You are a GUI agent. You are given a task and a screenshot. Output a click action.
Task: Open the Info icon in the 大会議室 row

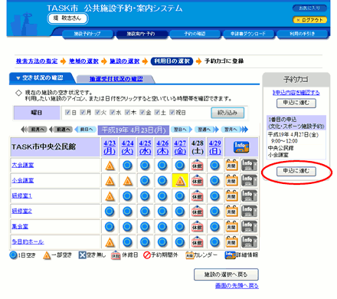tap(249, 166)
